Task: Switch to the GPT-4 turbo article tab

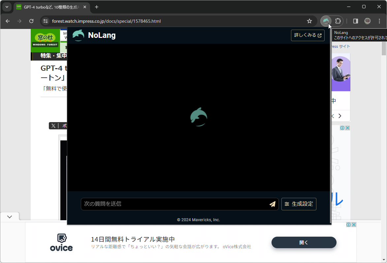Action: [49, 7]
